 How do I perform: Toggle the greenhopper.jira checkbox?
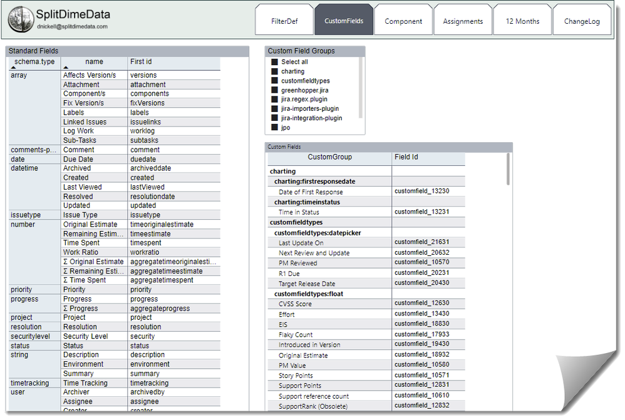[x=275, y=90]
